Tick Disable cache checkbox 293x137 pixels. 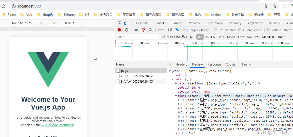pyautogui.click(x=240, y=30)
